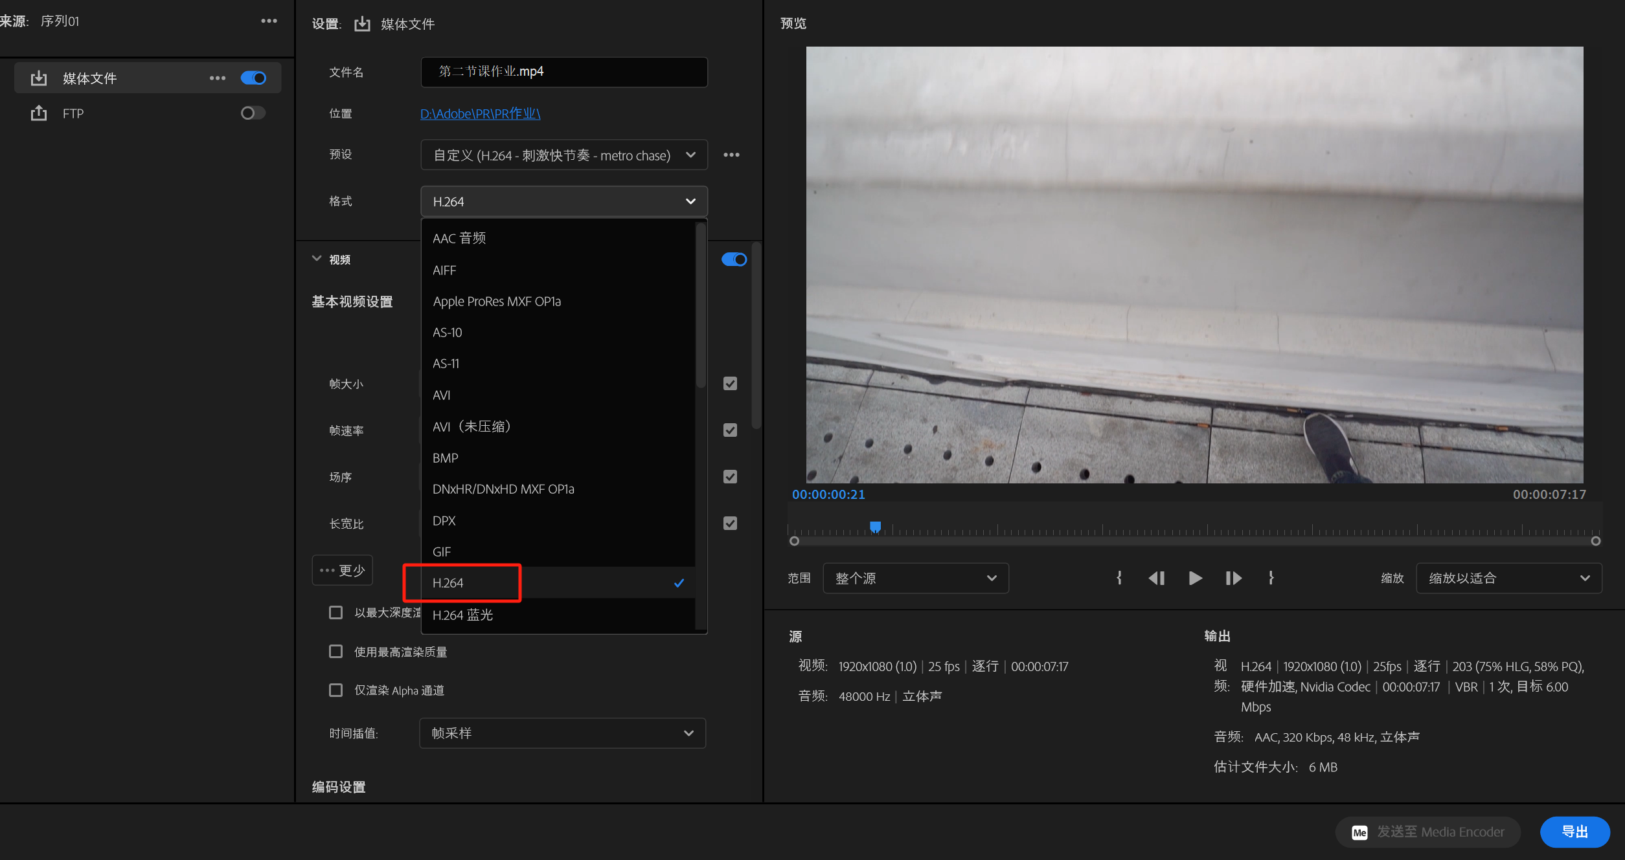Open source sequence three-dot menu
Viewport: 1625px width, 860px height.
click(x=269, y=21)
